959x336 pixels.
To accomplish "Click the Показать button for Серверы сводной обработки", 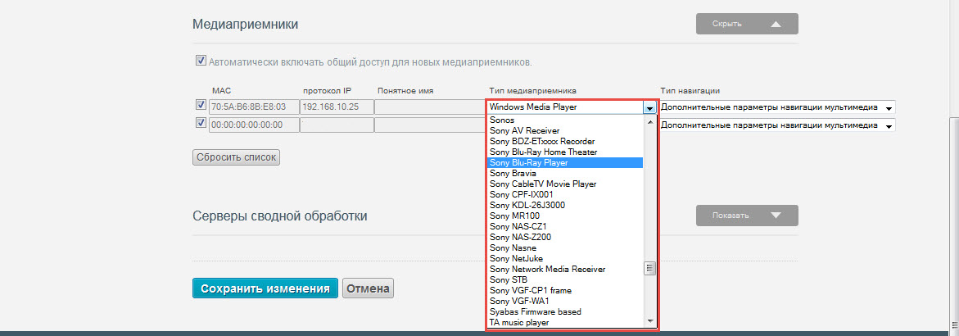I will (x=747, y=216).
